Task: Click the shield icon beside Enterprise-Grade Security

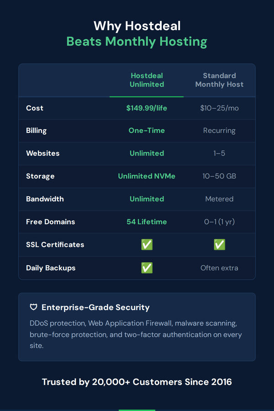Action: [x=33, y=307]
